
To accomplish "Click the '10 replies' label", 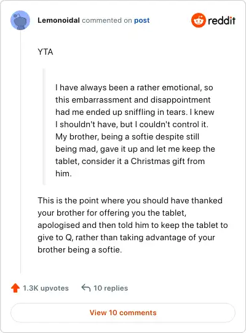I will [x=111, y=288].
